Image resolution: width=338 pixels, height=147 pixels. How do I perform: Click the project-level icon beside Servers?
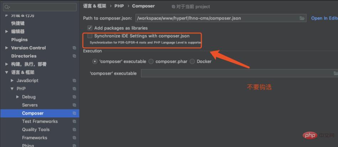[74, 105]
